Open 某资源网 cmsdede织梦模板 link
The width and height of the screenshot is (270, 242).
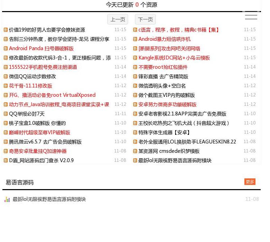(x=169, y=151)
